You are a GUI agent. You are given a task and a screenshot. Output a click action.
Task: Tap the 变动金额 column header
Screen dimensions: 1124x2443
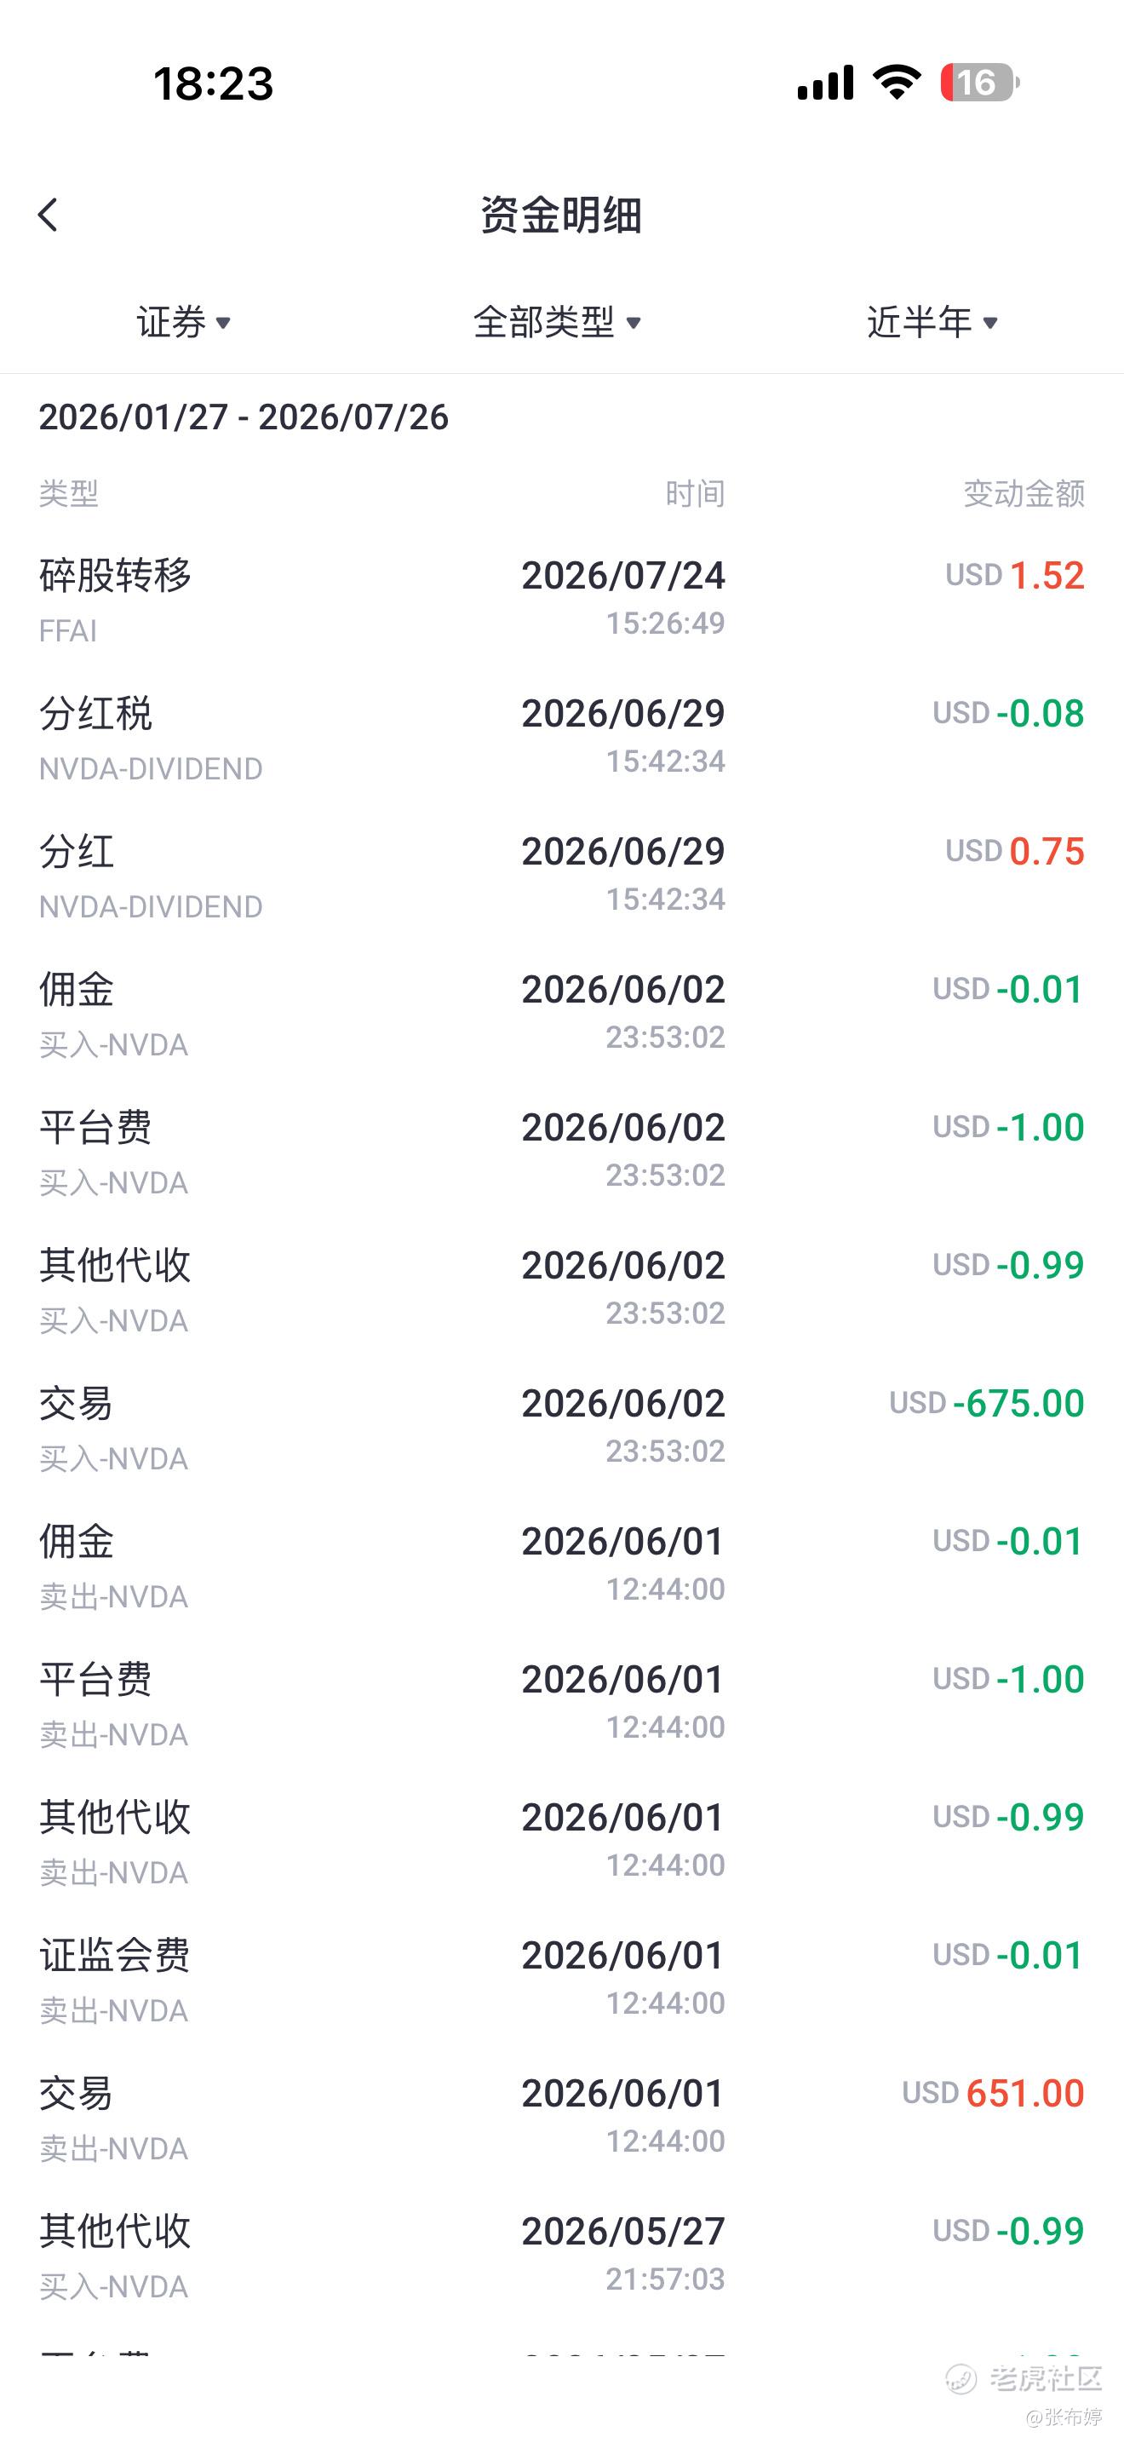tap(1024, 493)
